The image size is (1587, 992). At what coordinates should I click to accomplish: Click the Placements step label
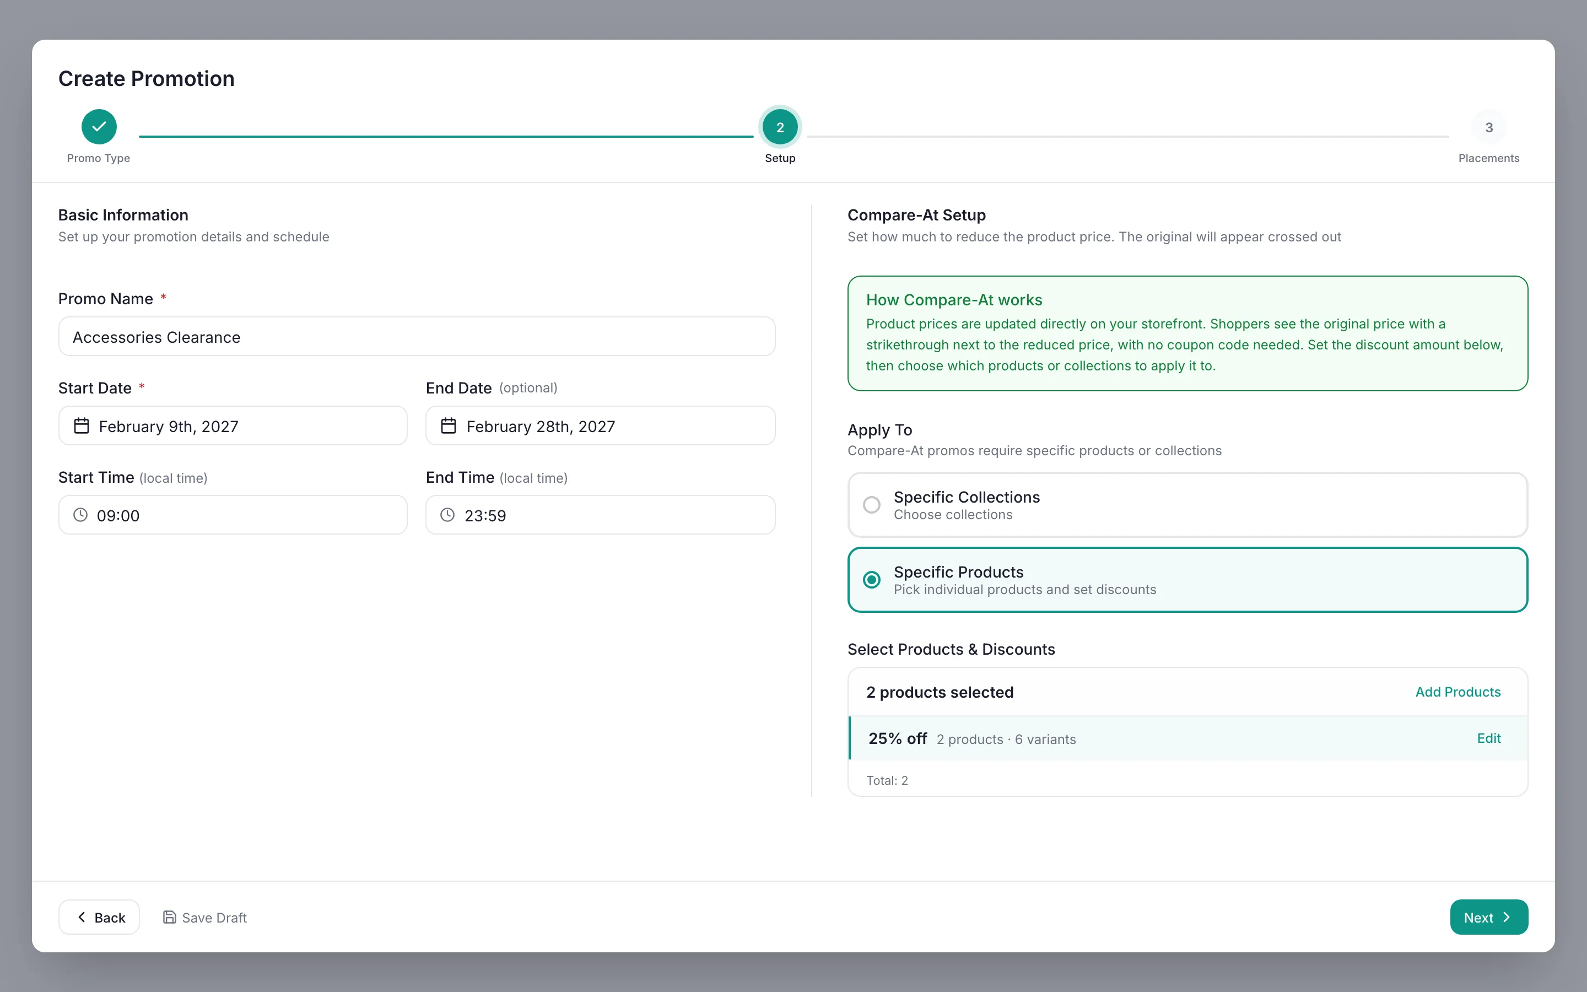point(1488,158)
